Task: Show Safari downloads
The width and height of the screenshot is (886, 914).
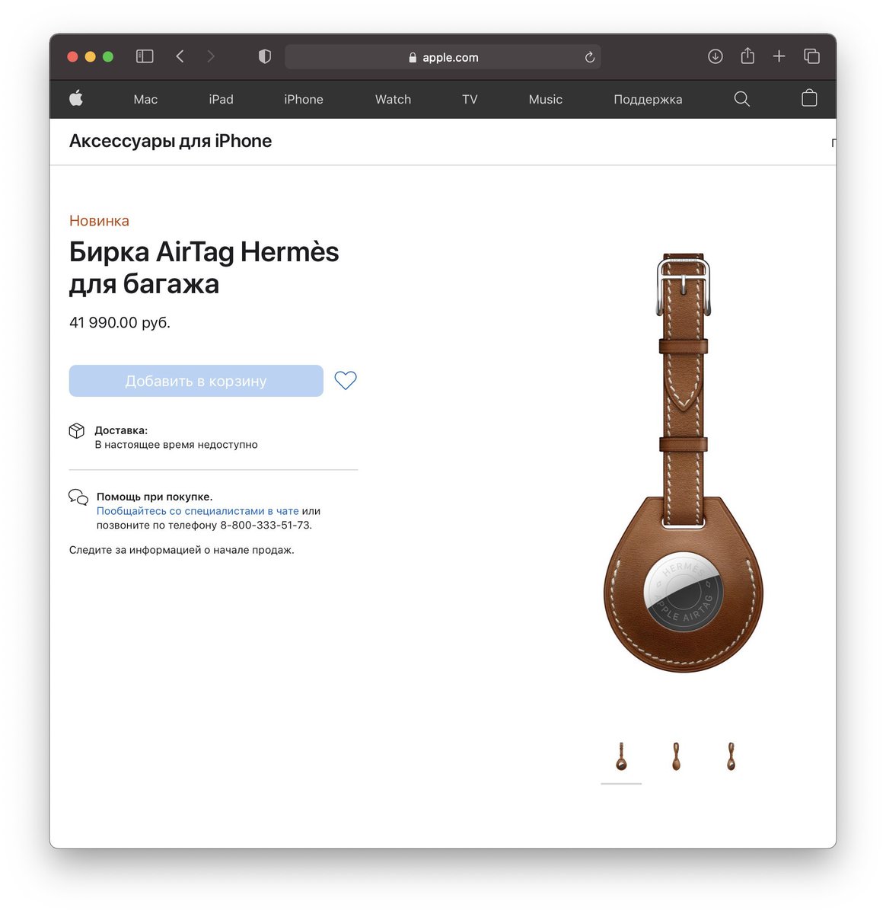Action: click(715, 56)
